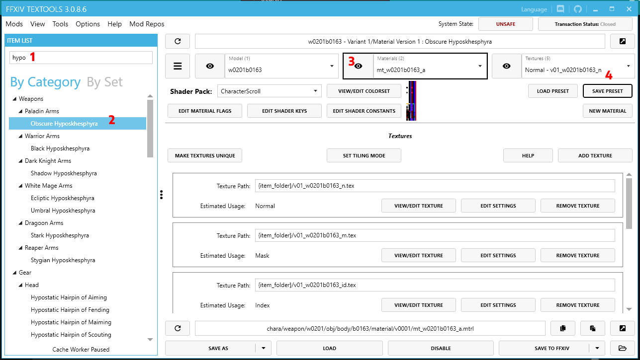Click the item list search field
Screen dimensions: 640x360
(81, 58)
